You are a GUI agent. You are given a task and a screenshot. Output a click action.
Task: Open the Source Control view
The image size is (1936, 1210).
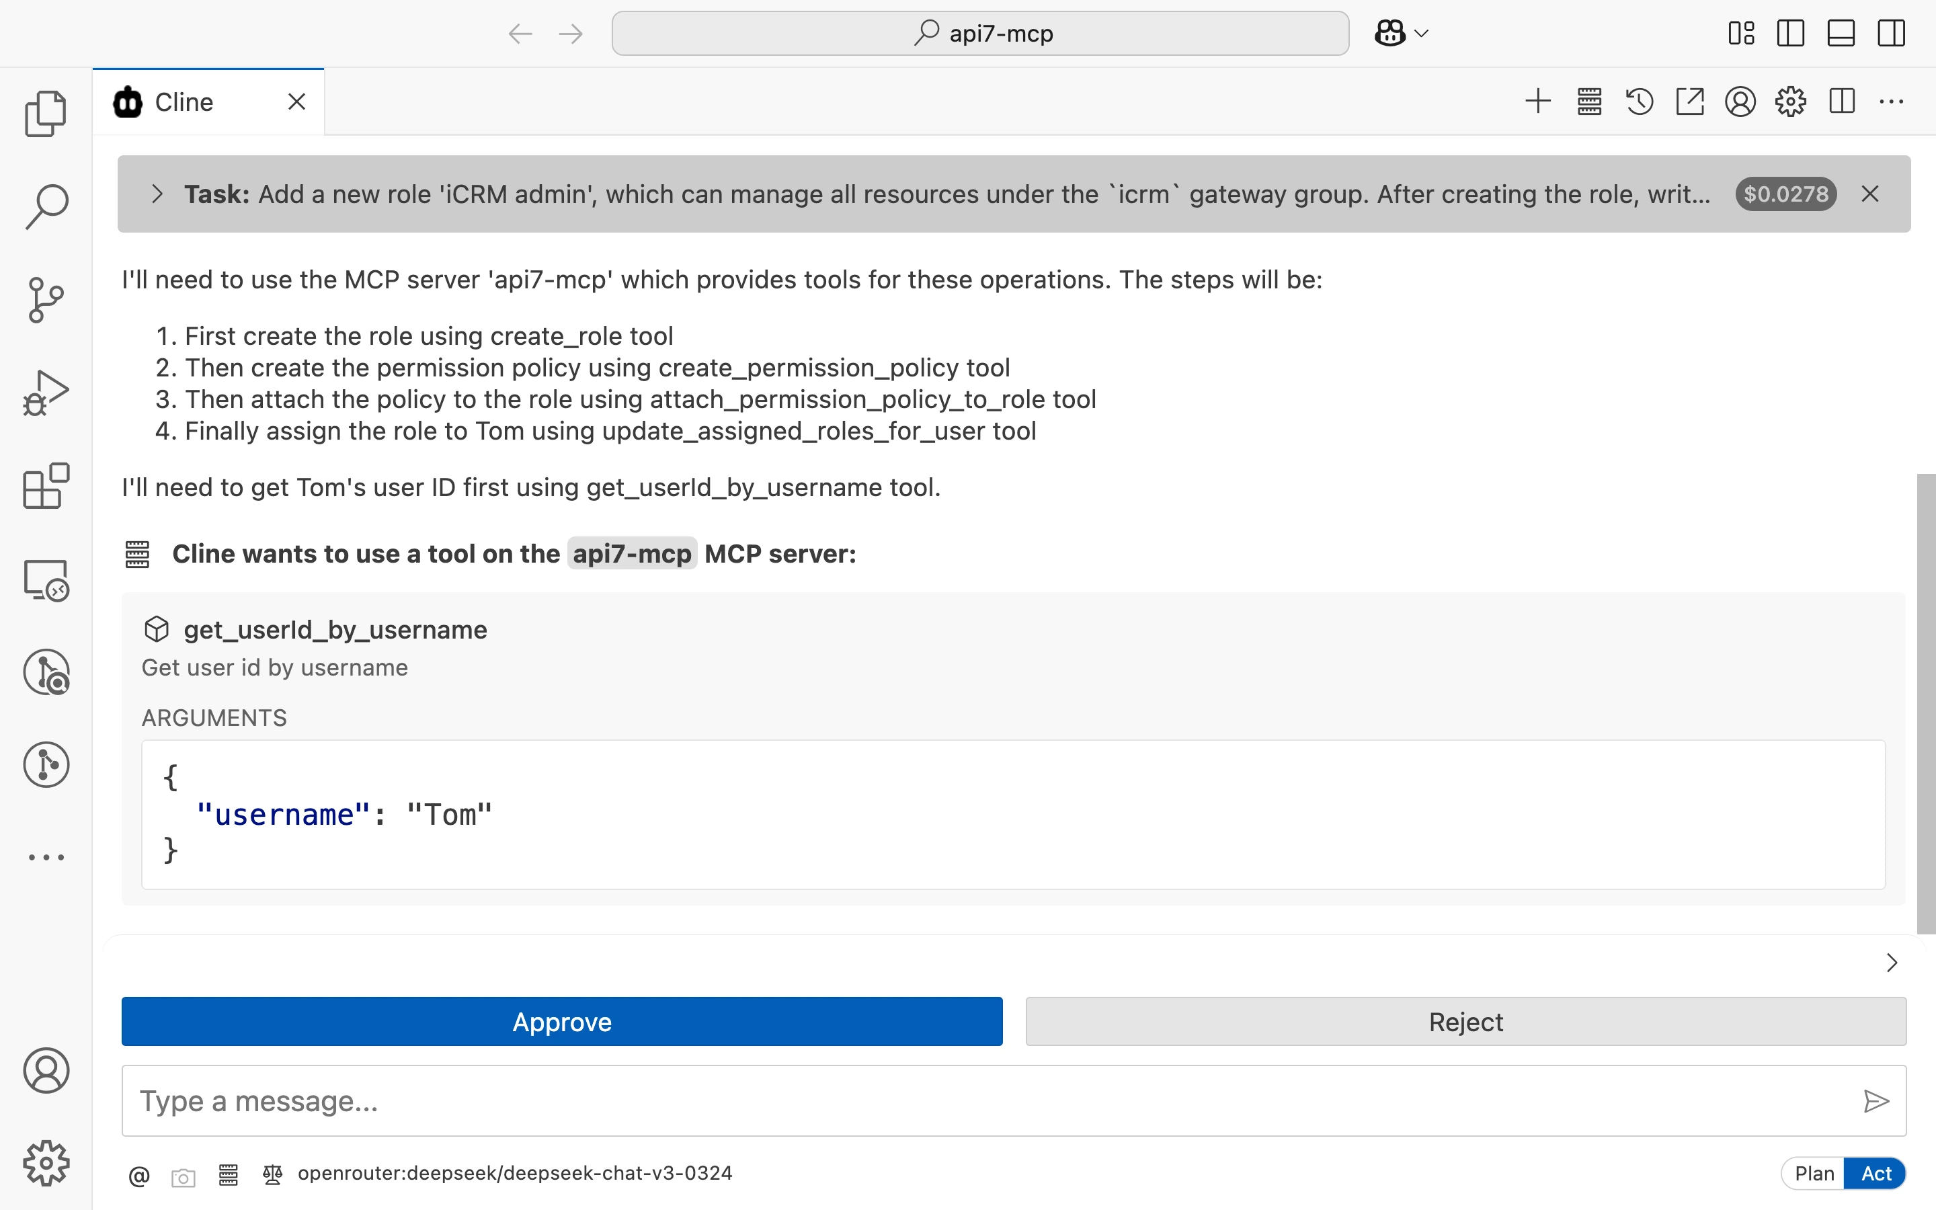tap(46, 300)
